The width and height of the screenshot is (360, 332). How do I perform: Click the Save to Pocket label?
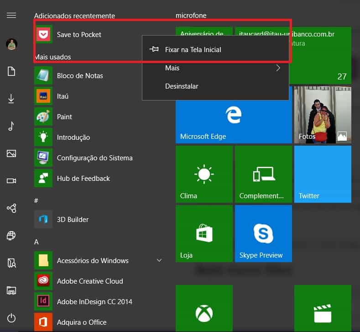coord(79,34)
